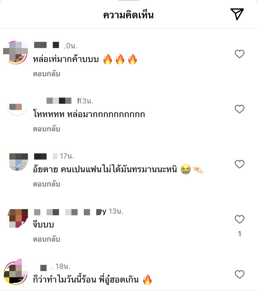Like the comment with three fire emojis
This screenshot has width=257, height=293.
tap(240, 54)
